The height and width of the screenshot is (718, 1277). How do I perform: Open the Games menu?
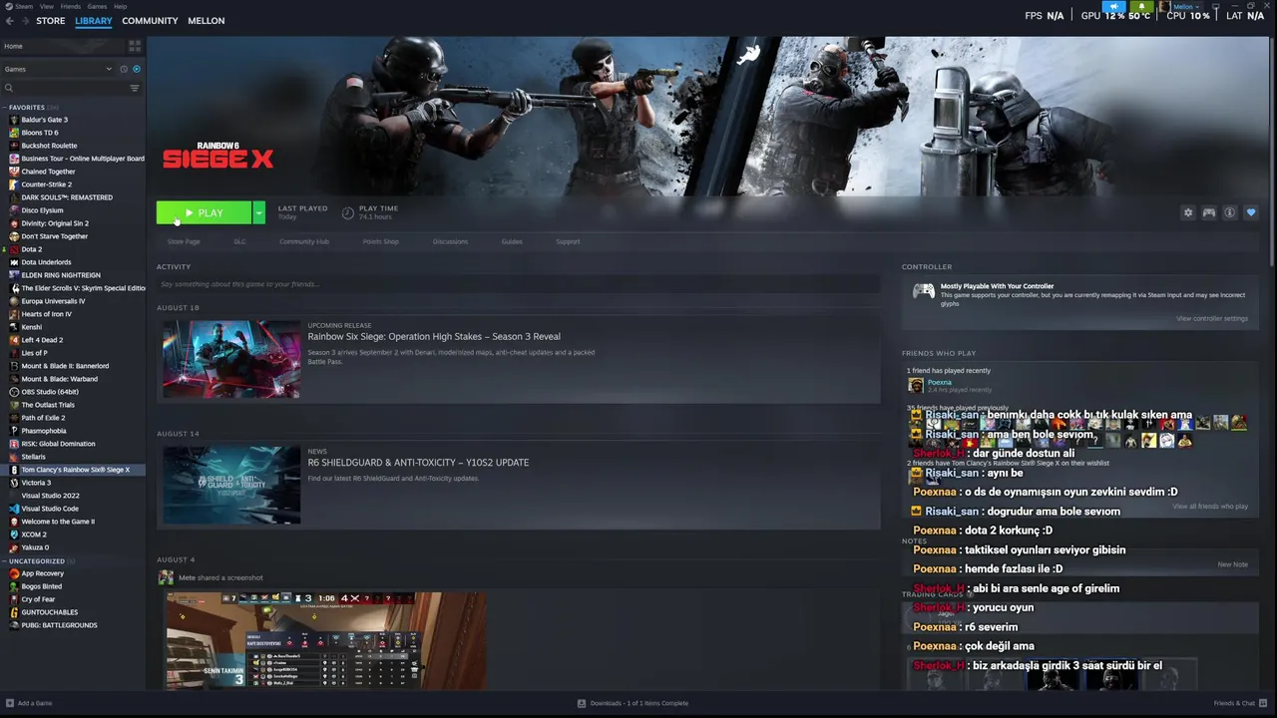point(97,6)
